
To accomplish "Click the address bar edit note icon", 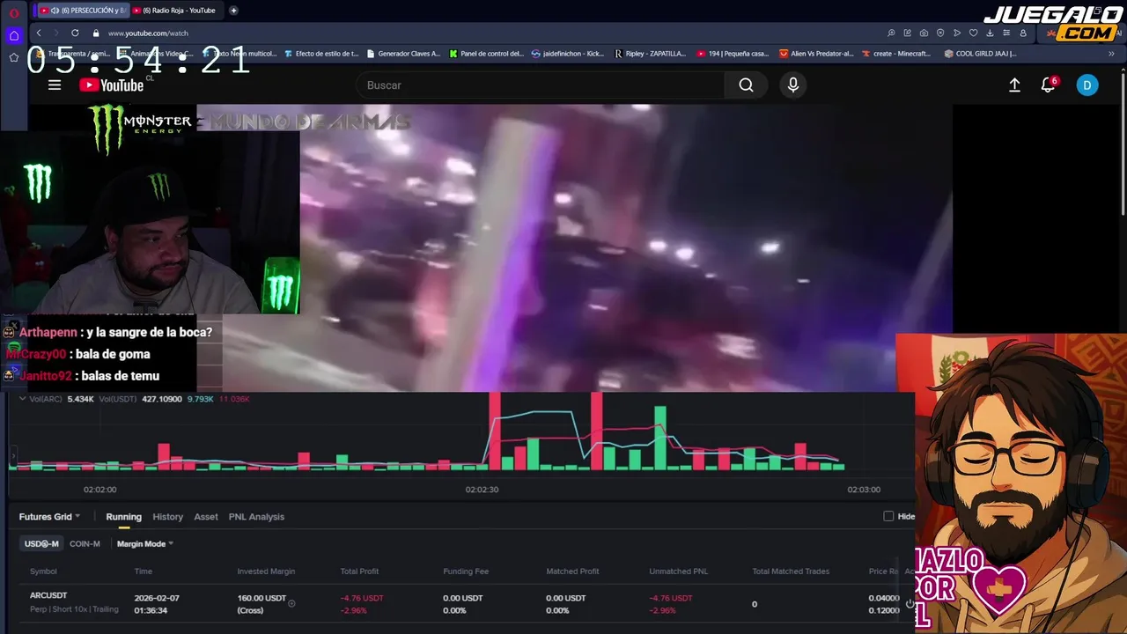I will point(907,33).
